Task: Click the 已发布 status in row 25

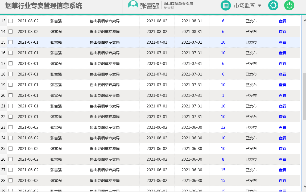Action: [251, 149]
